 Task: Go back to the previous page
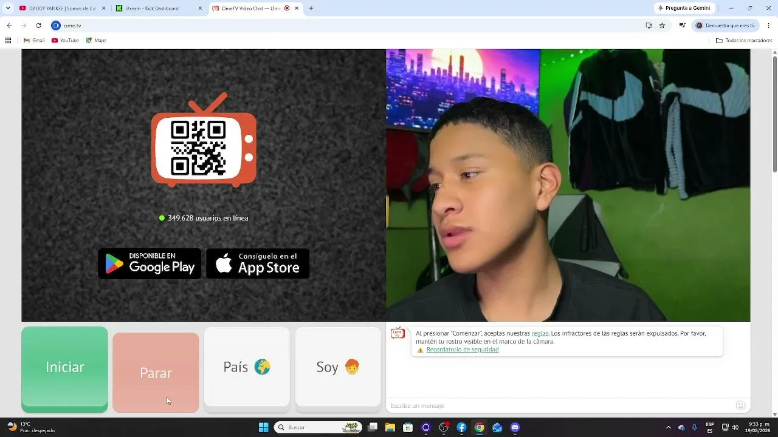coord(9,25)
